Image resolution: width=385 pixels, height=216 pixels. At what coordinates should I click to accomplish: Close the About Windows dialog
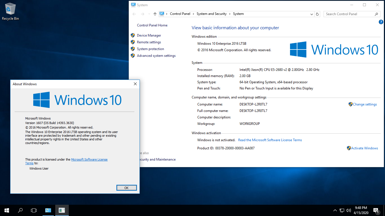[135, 84]
